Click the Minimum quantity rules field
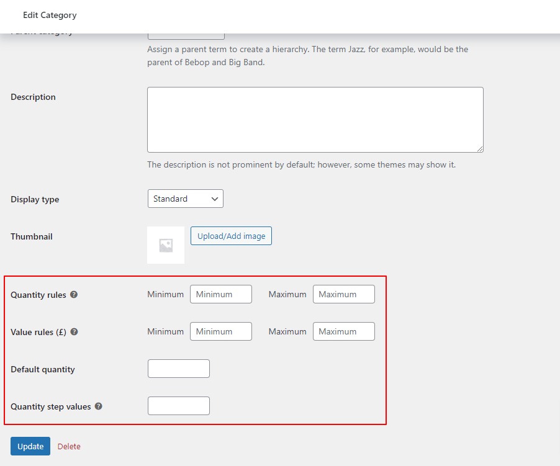Viewport: 560px width, 466px height. click(220, 293)
